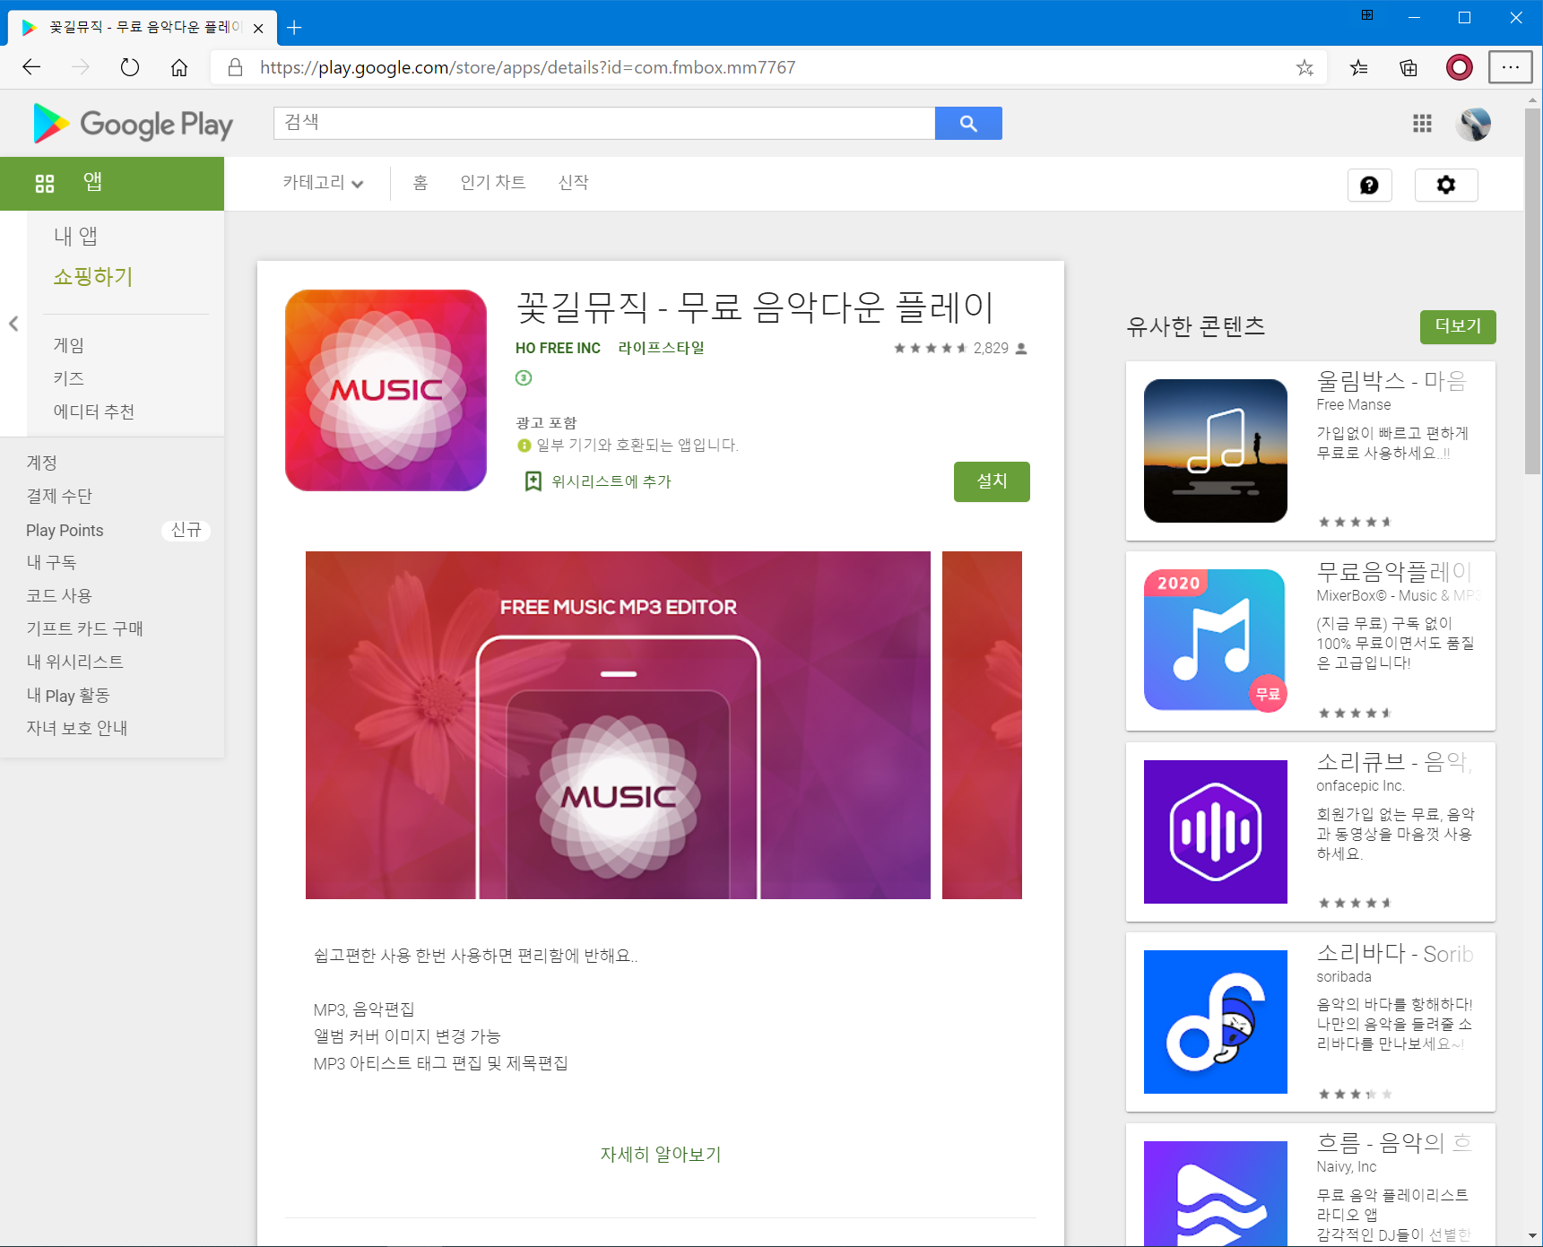Open the favorites list icon
Viewport: 1543px width, 1247px height.
tap(1359, 67)
